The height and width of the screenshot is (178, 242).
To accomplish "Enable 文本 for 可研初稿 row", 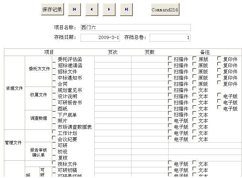I will pyautogui.click(x=194, y=169).
